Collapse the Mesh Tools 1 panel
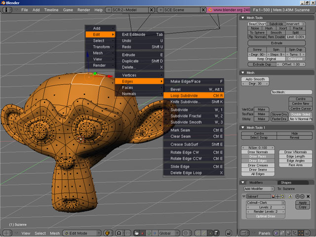This screenshot has height=237, width=316. click(243, 127)
